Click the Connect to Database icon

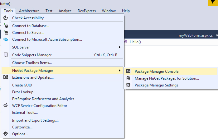6,25
